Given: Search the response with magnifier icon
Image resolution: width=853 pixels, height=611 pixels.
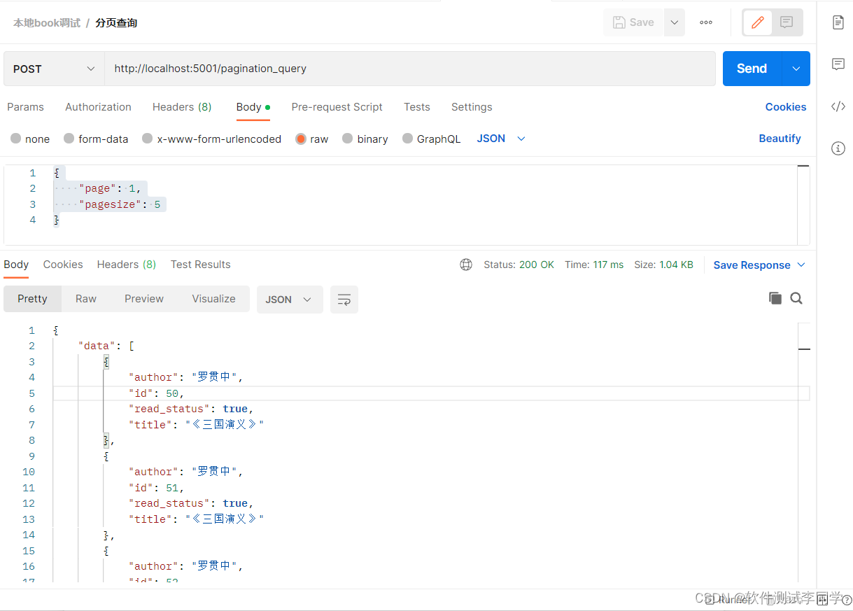Looking at the screenshot, I should 796,298.
